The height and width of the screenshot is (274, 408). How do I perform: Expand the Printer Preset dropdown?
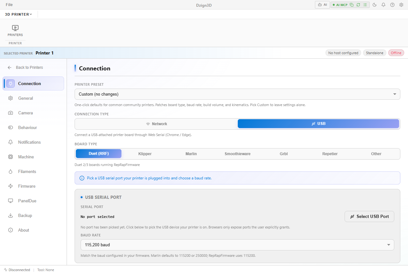click(237, 94)
